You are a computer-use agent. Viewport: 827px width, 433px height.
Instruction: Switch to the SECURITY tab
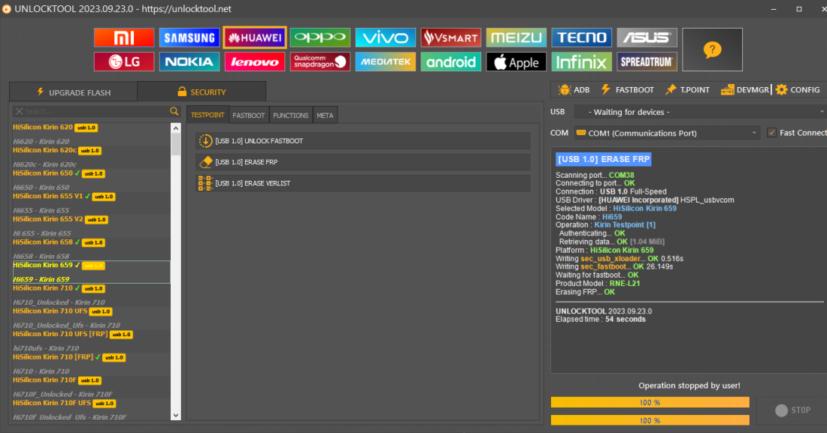click(202, 92)
